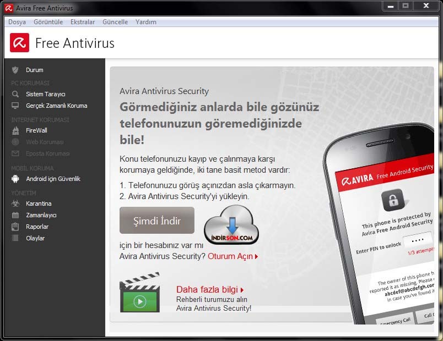Image resolution: width=443 pixels, height=341 pixels.
Task: Maximize the Avira window
Action: coord(406,6)
